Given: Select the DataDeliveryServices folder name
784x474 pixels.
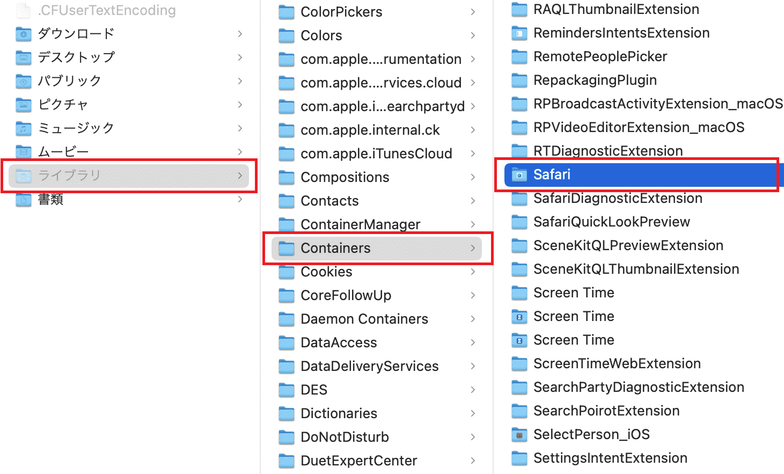Looking at the screenshot, I should point(370,366).
